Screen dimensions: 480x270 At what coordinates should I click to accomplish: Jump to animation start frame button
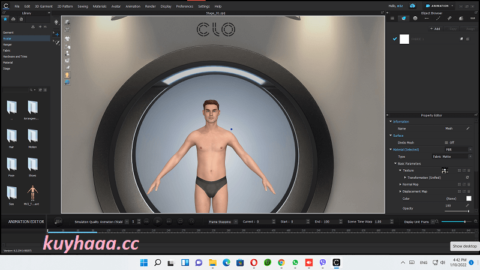pos(146,221)
